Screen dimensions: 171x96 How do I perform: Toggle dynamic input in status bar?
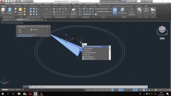120,90
